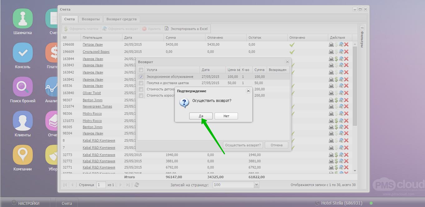Click the printer icon in invoice 98304 row

click(x=331, y=133)
